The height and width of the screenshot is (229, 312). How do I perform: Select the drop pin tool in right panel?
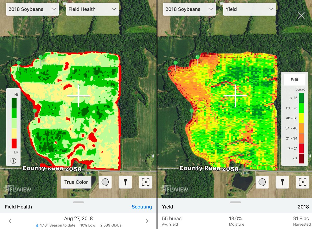(283, 182)
